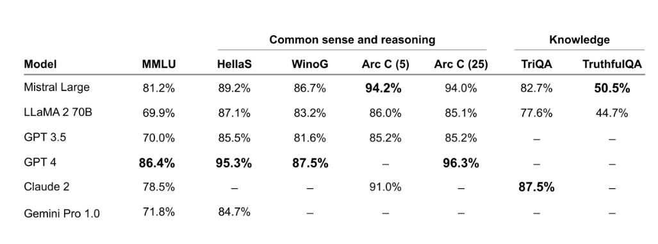
Task: Click the Arc C (25) header
Action: click(461, 64)
